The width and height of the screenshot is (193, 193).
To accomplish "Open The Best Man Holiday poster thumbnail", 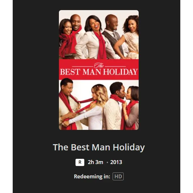I will click(x=99, y=70).
